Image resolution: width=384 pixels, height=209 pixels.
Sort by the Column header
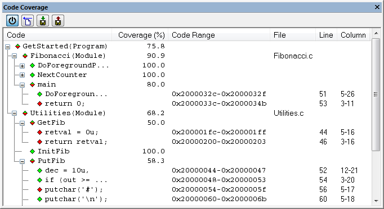354,35
